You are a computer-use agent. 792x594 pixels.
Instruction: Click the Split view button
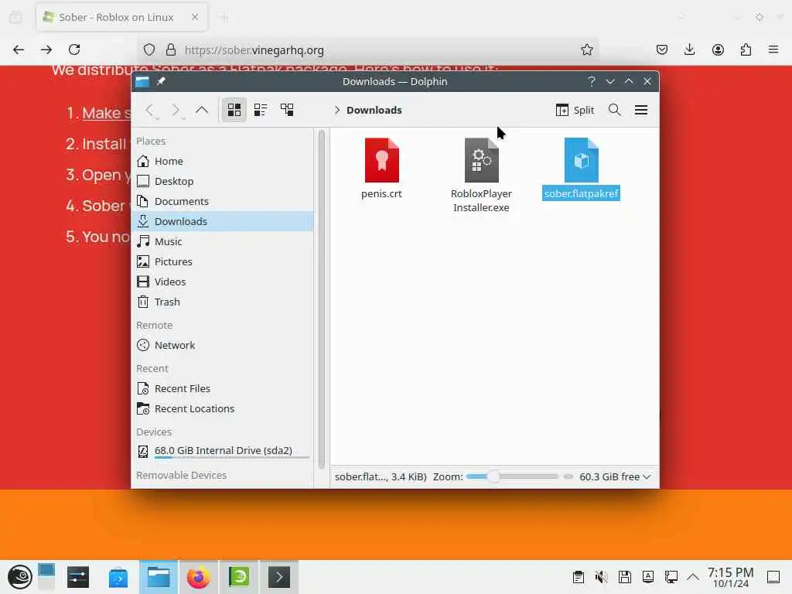coord(575,110)
